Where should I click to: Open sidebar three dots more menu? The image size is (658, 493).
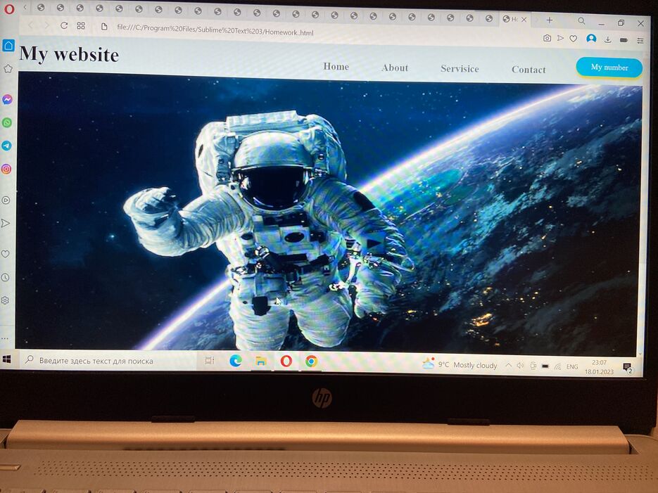click(4, 338)
